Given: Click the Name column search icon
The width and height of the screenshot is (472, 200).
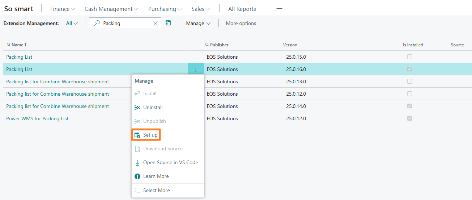Looking at the screenshot, I should point(9,45).
